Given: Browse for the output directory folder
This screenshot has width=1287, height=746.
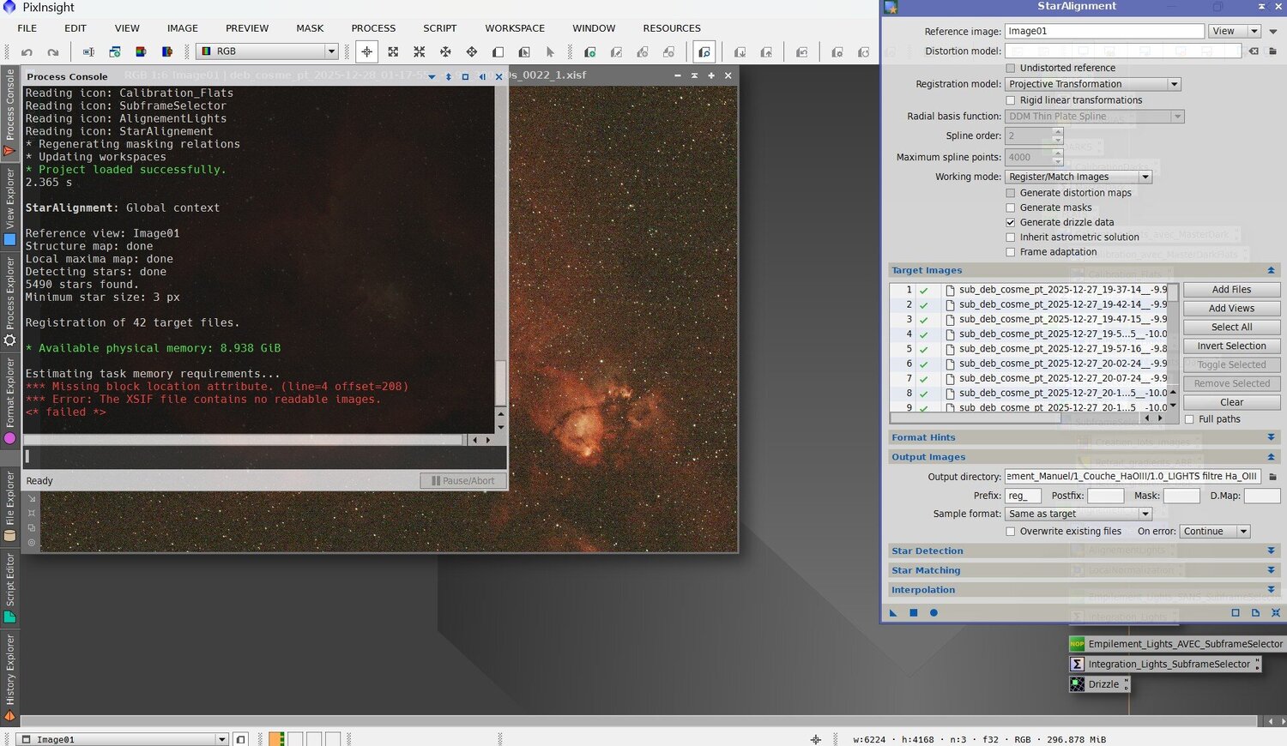Looking at the screenshot, I should pos(1272,477).
